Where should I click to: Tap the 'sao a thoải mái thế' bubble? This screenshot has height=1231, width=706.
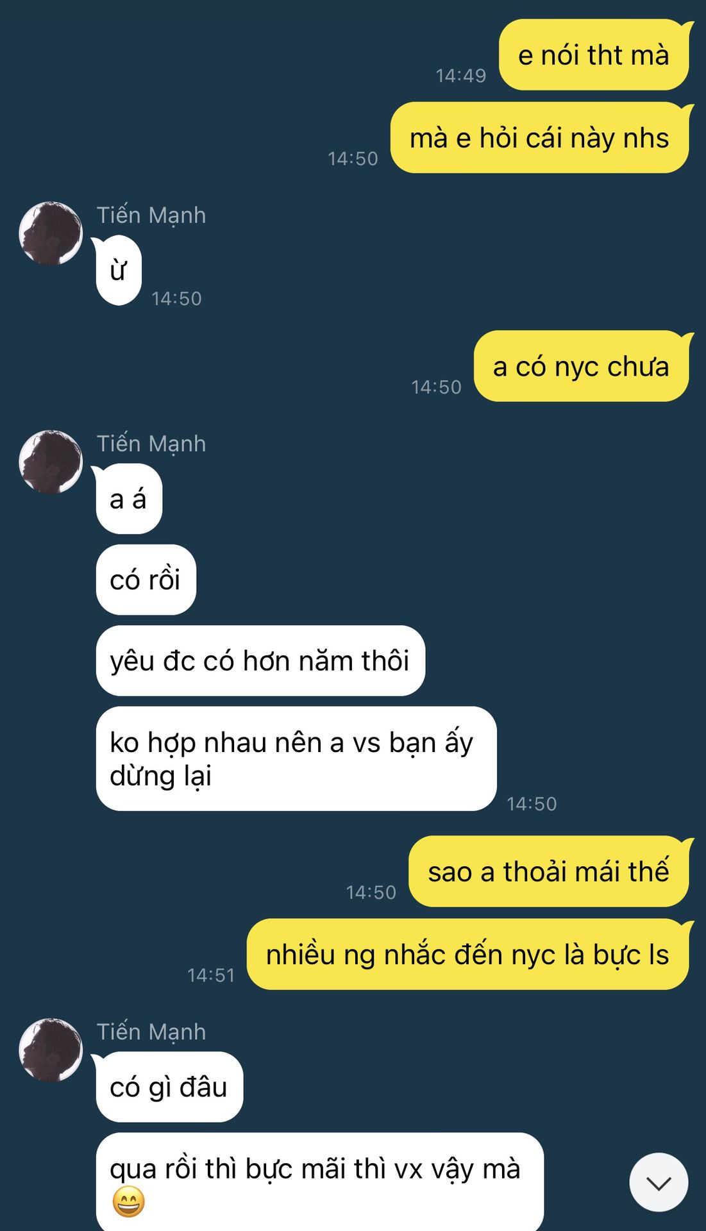pos(549,871)
